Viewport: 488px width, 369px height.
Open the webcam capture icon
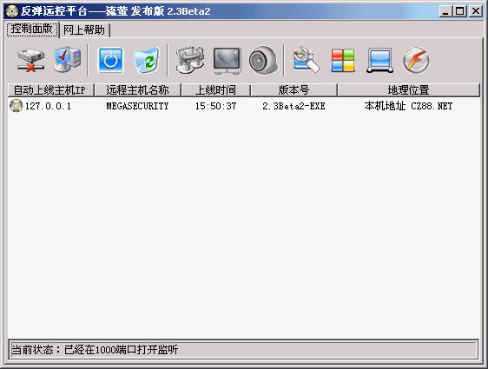coord(263,60)
